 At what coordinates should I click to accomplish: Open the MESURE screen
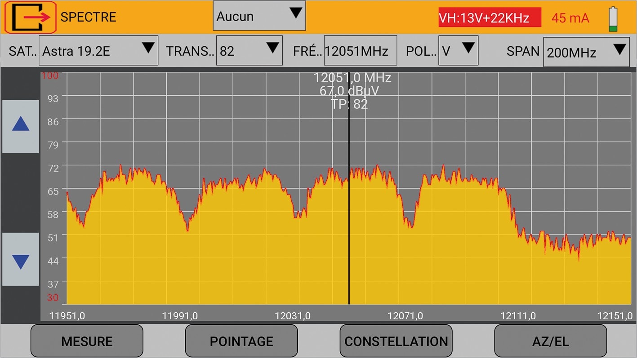pos(87,341)
